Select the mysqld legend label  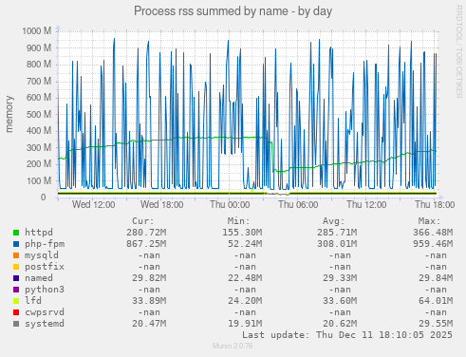point(42,255)
